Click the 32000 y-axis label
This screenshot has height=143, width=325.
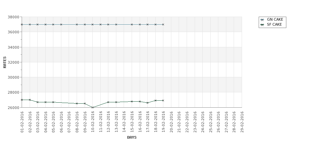coord(13,62)
